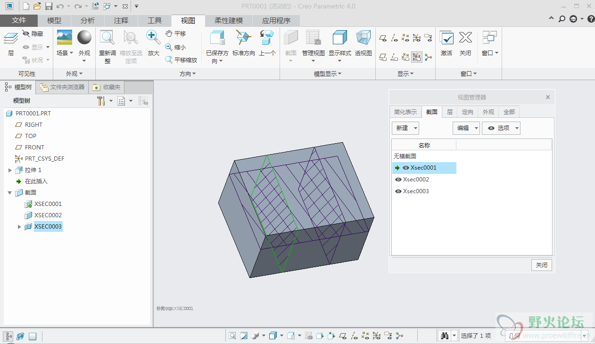The height and width of the screenshot is (344, 595).
Task: Click the 关闭 button in View Manager
Action: 541,265
